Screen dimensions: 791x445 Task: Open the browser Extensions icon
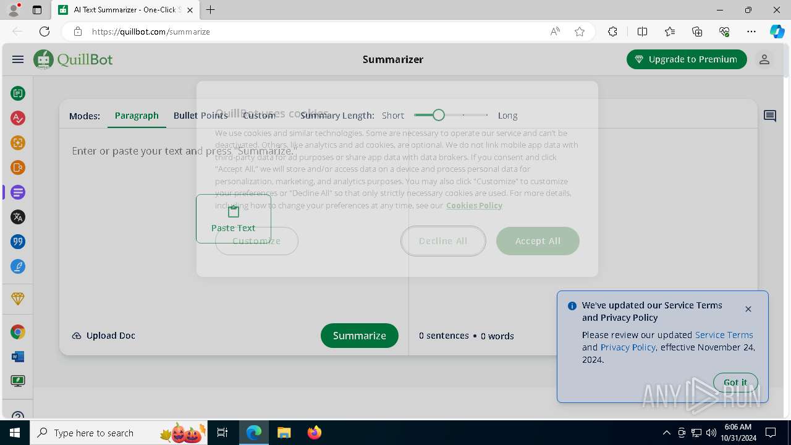pos(612,32)
